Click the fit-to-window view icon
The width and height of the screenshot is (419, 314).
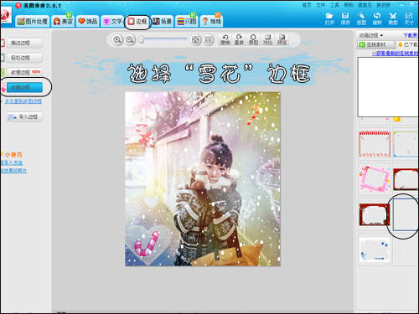pyautogui.click(x=196, y=40)
